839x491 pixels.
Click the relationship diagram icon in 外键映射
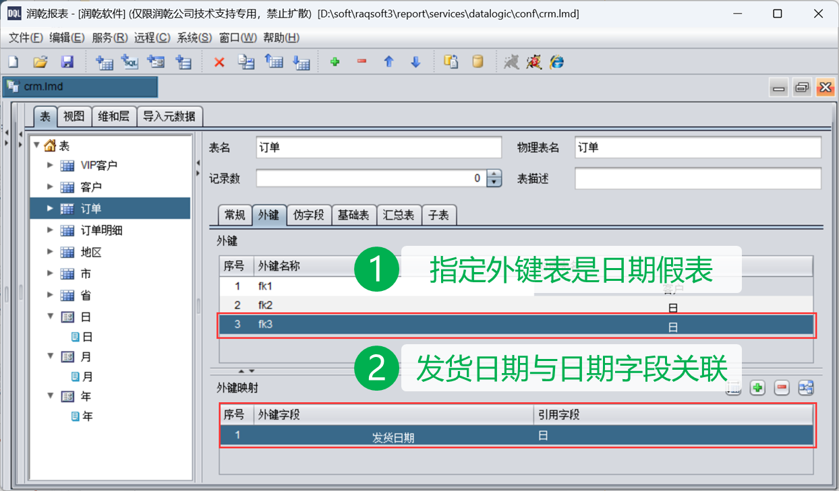coord(806,388)
